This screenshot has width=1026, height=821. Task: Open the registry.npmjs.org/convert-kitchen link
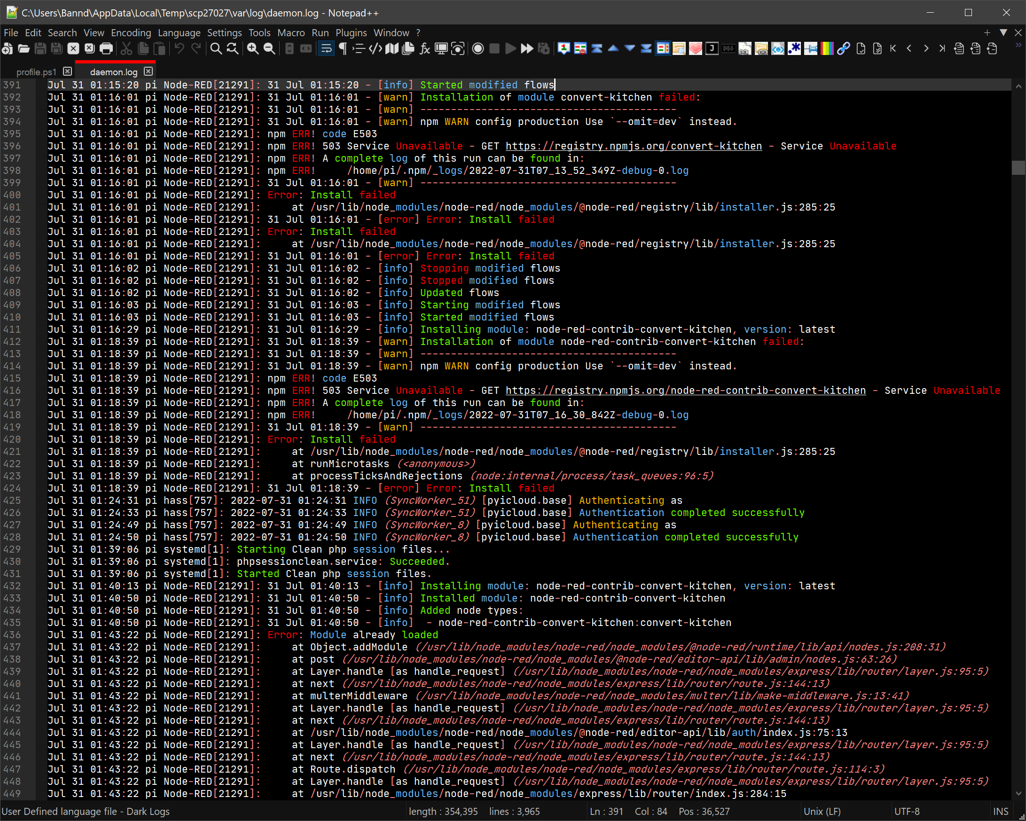point(634,146)
